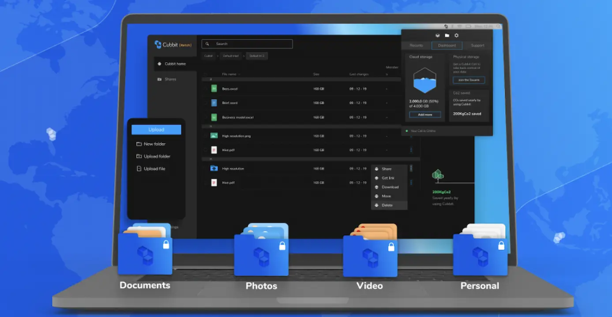The image size is (612, 317).
Task: Click the Business model.excel file name
Action: pos(238,117)
